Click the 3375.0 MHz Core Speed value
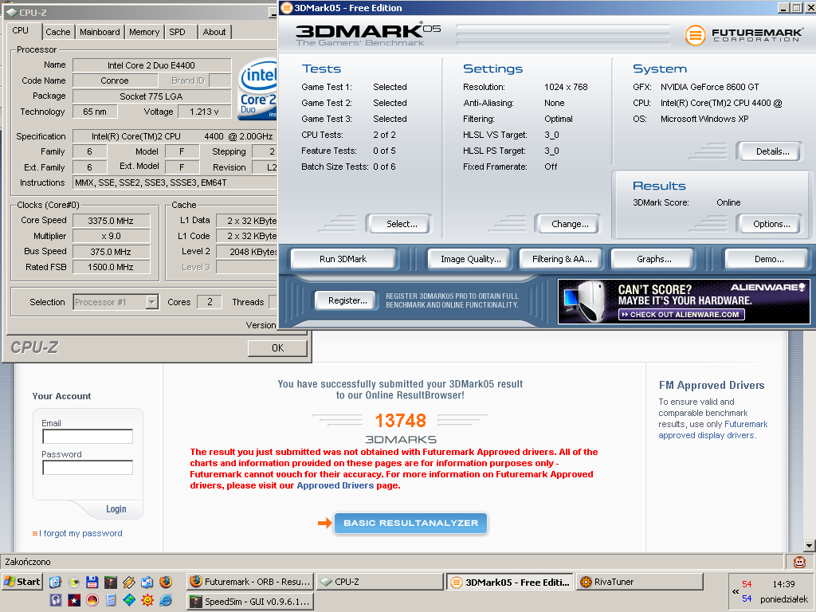The image size is (816, 612). click(x=111, y=221)
